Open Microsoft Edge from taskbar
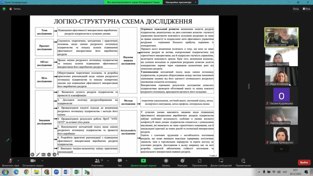The width and height of the screenshot is (313, 176). 16,172
